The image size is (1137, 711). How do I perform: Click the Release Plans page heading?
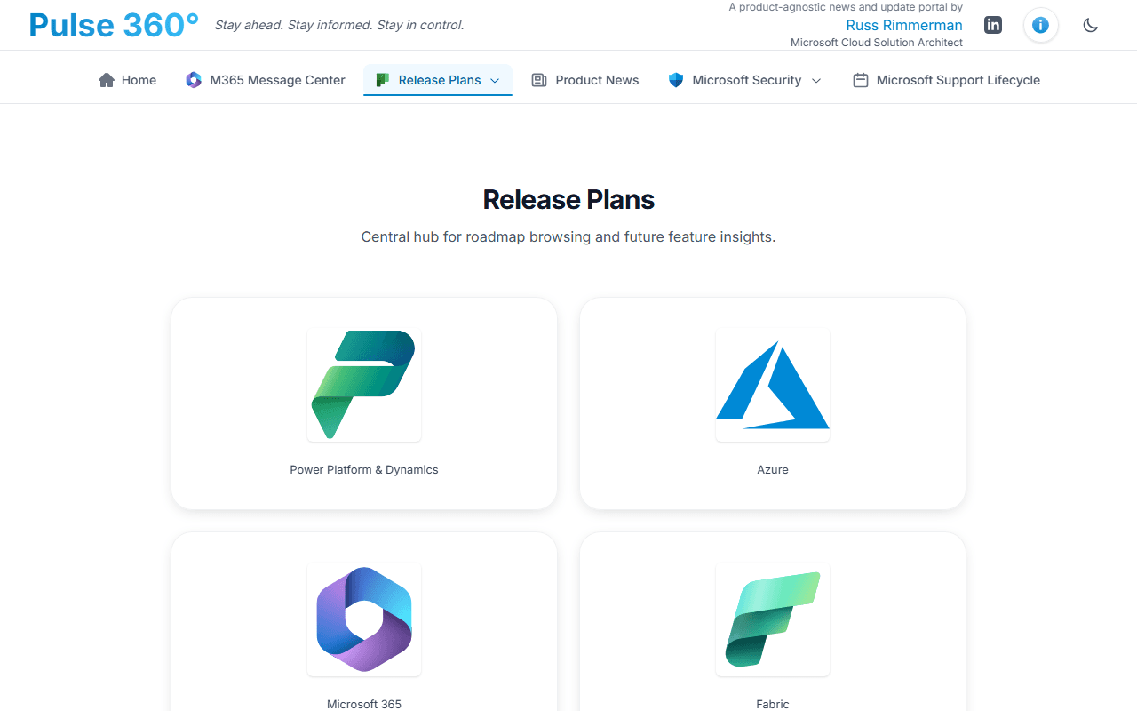[568, 199]
